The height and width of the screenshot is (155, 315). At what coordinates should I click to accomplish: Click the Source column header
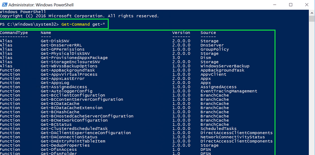pos(208,33)
